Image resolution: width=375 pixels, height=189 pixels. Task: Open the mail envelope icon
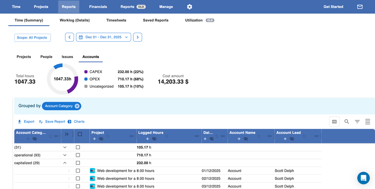click(x=360, y=7)
